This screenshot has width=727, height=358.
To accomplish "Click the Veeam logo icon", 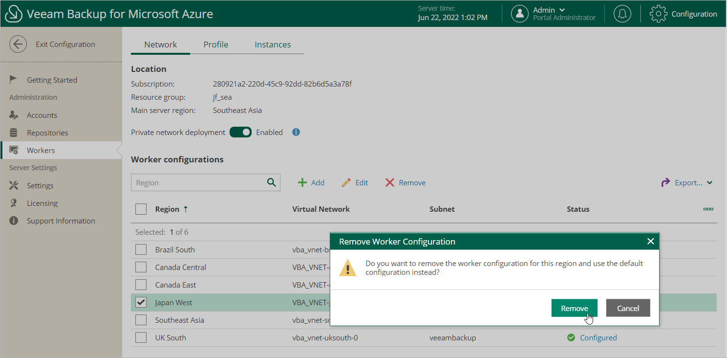I will click(13, 14).
